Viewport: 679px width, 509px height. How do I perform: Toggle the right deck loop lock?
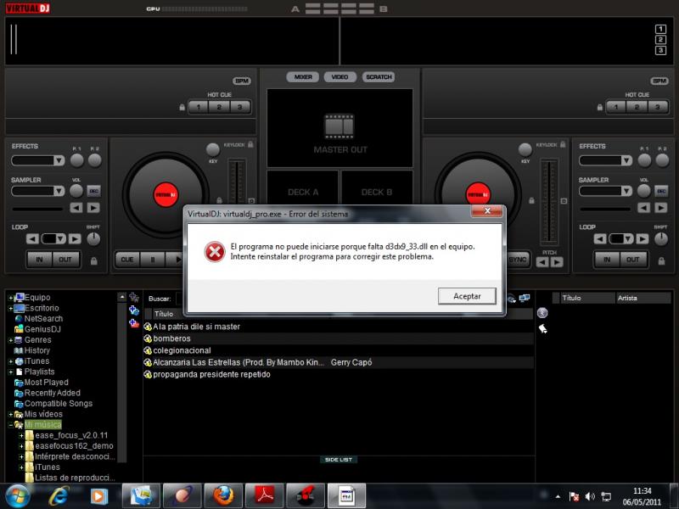pyautogui.click(x=662, y=260)
